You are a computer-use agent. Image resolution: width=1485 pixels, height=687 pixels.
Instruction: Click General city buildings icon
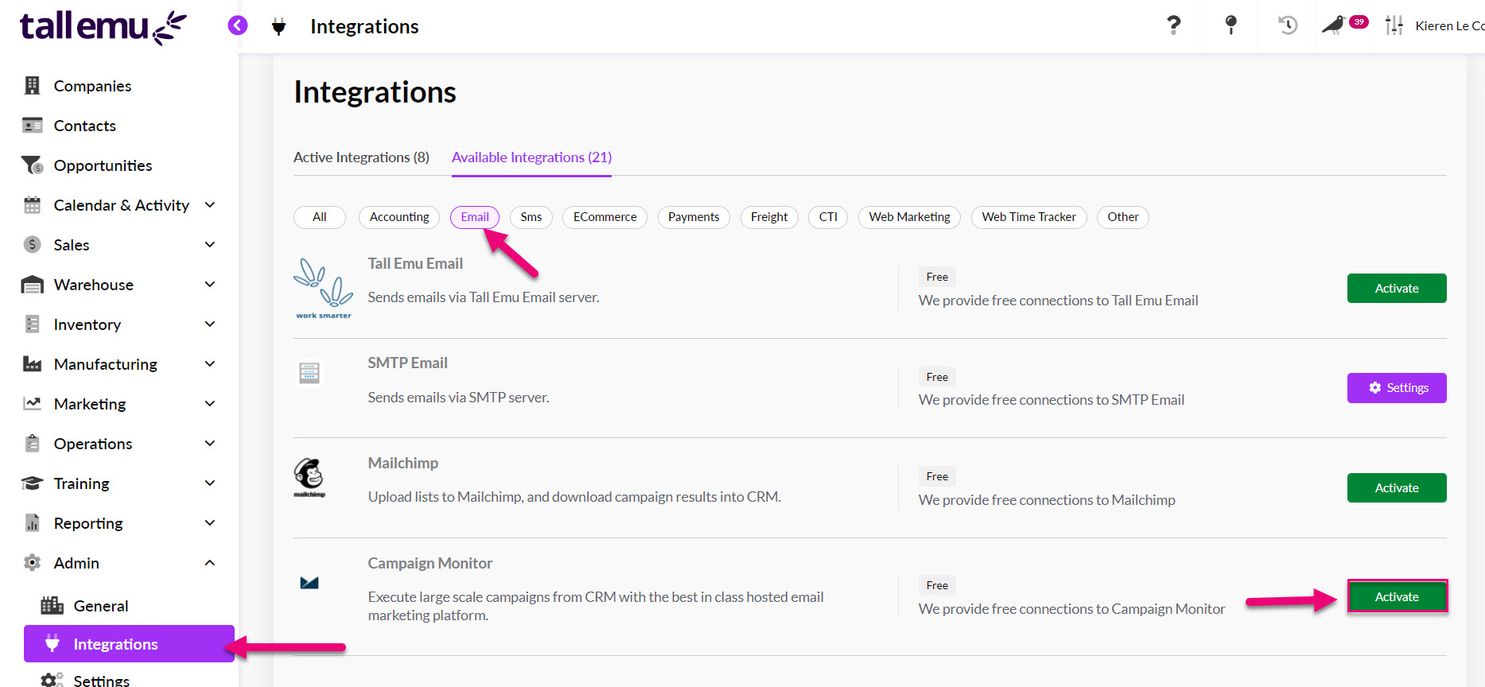(52, 605)
